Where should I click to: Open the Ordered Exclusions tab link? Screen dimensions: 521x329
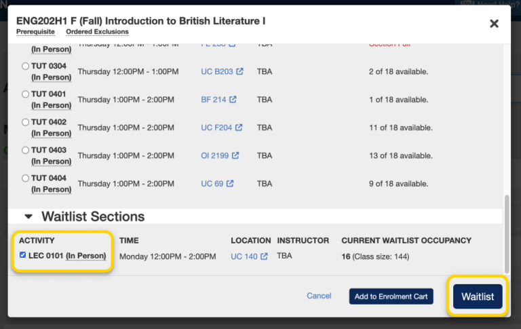tap(97, 32)
